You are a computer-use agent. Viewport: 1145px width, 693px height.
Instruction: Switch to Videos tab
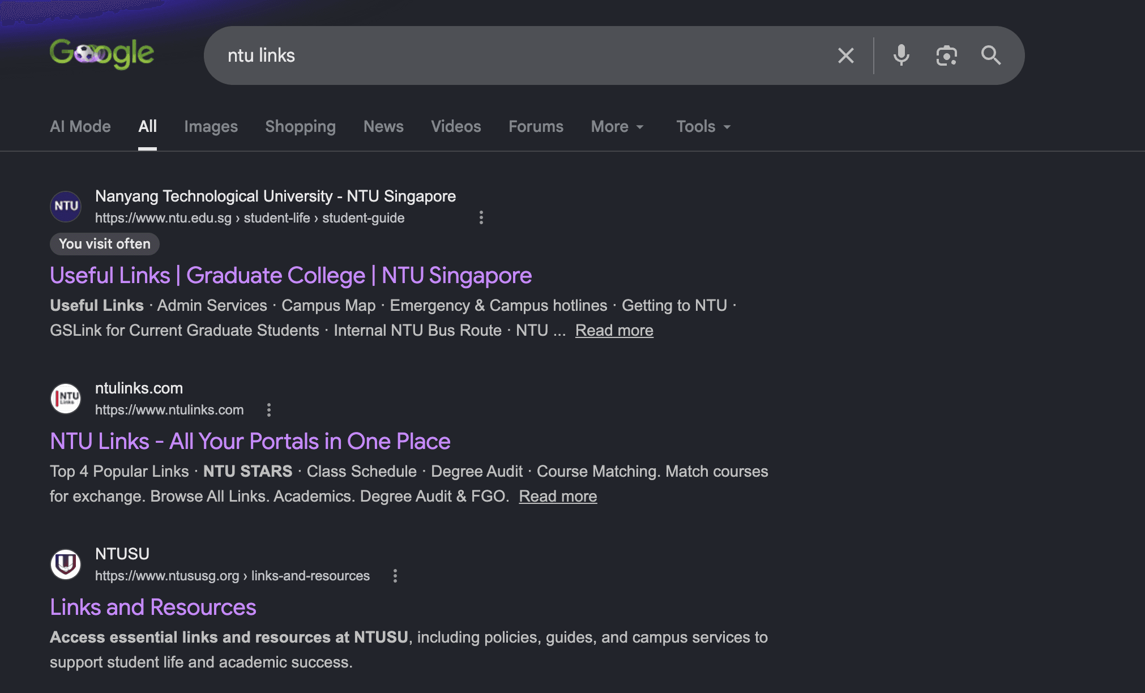[456, 126]
